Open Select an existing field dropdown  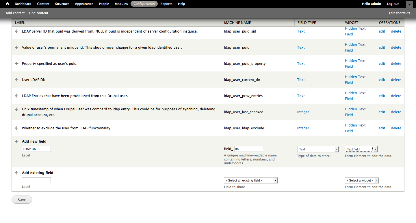251,180
